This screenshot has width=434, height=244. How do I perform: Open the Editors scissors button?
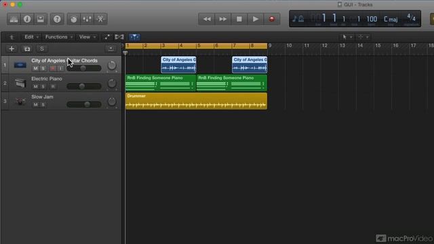pos(100,19)
